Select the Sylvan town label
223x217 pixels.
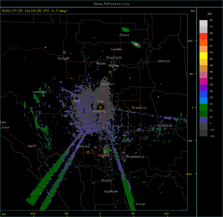pos(101,63)
